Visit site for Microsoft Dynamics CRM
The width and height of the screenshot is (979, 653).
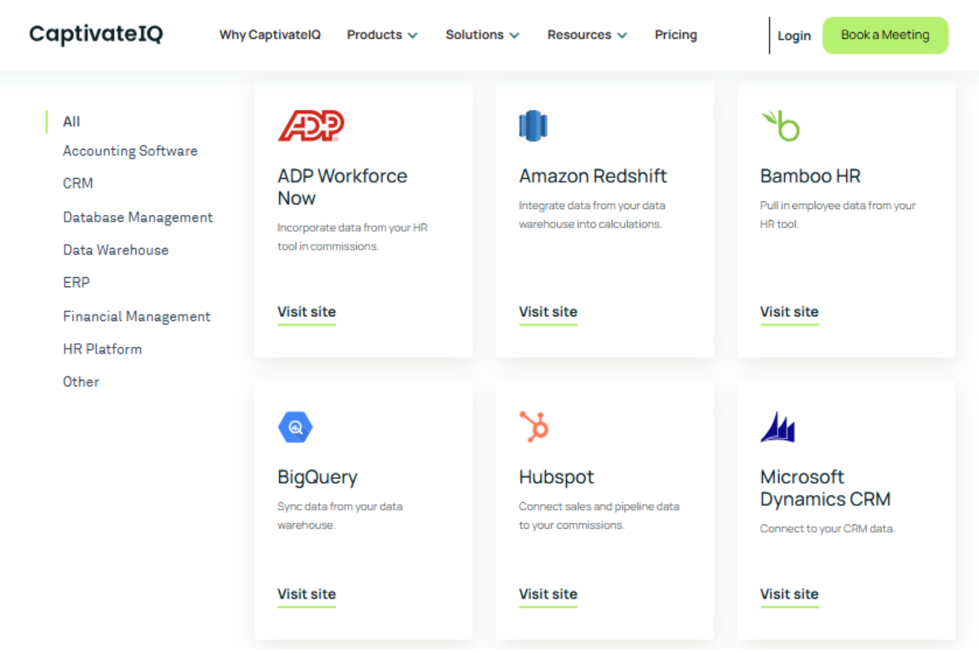tap(790, 595)
